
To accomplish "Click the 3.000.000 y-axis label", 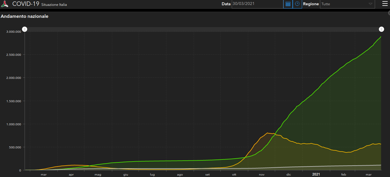I will click(14, 32).
